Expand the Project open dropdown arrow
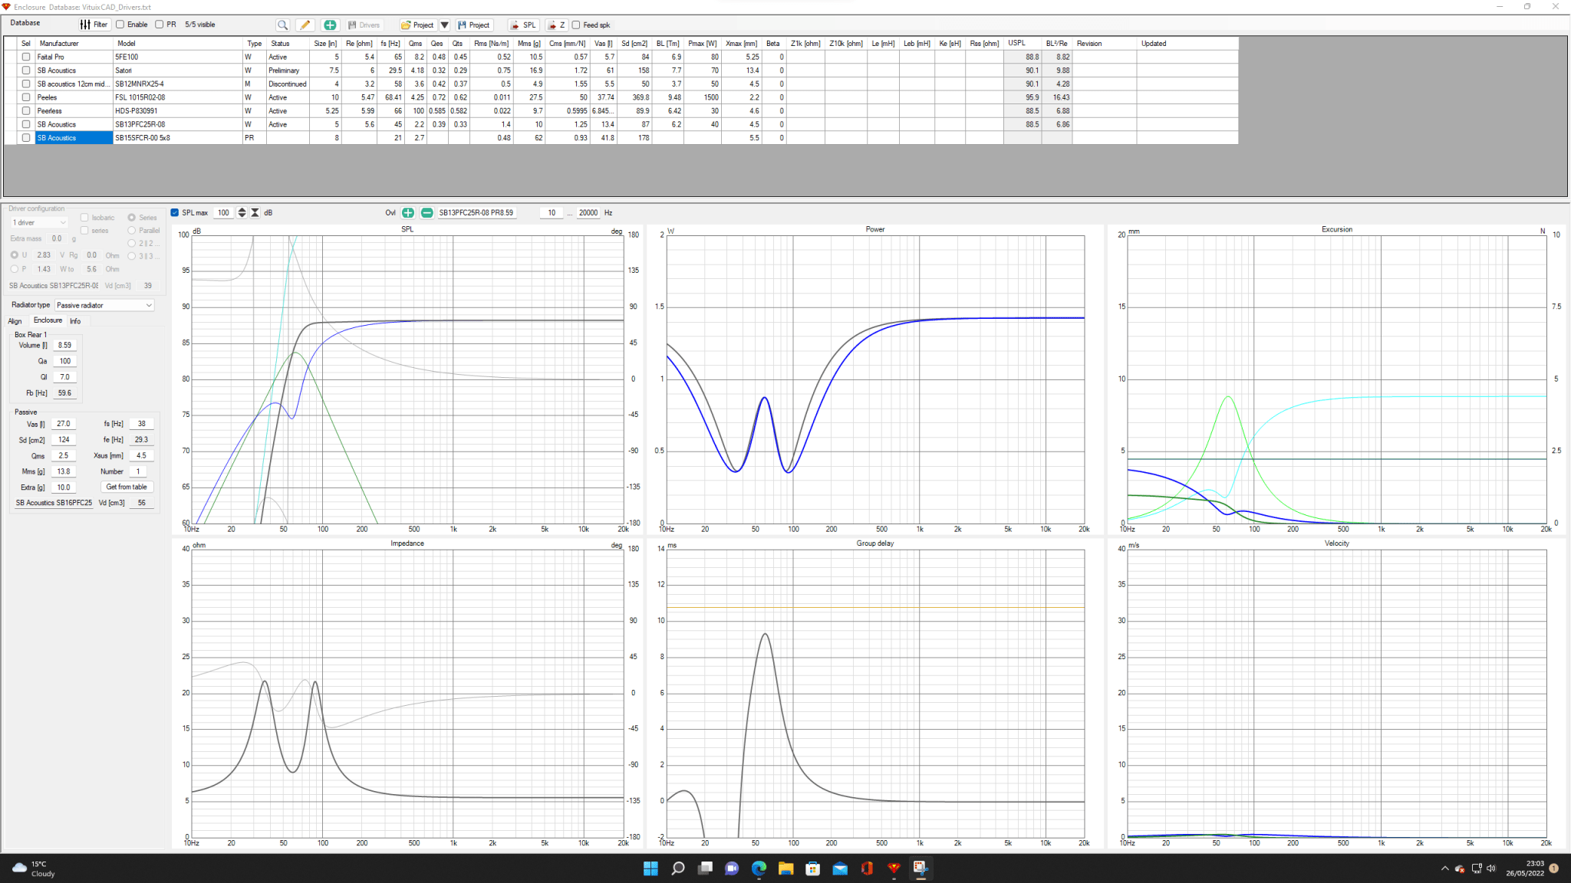The image size is (1571, 883). [444, 25]
